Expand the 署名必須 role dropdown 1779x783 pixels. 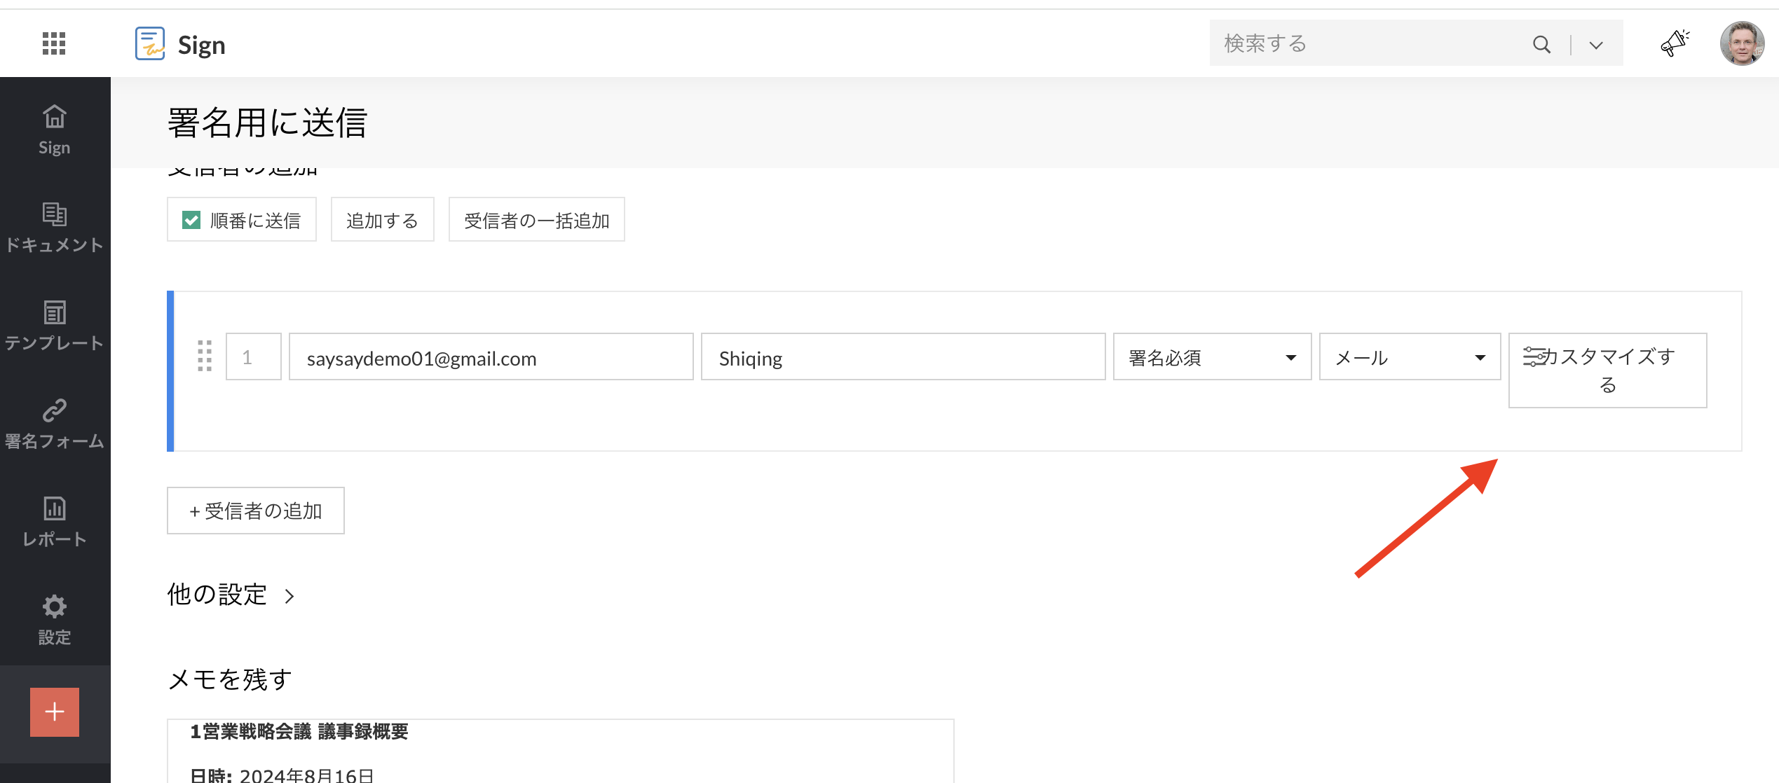coord(1212,357)
